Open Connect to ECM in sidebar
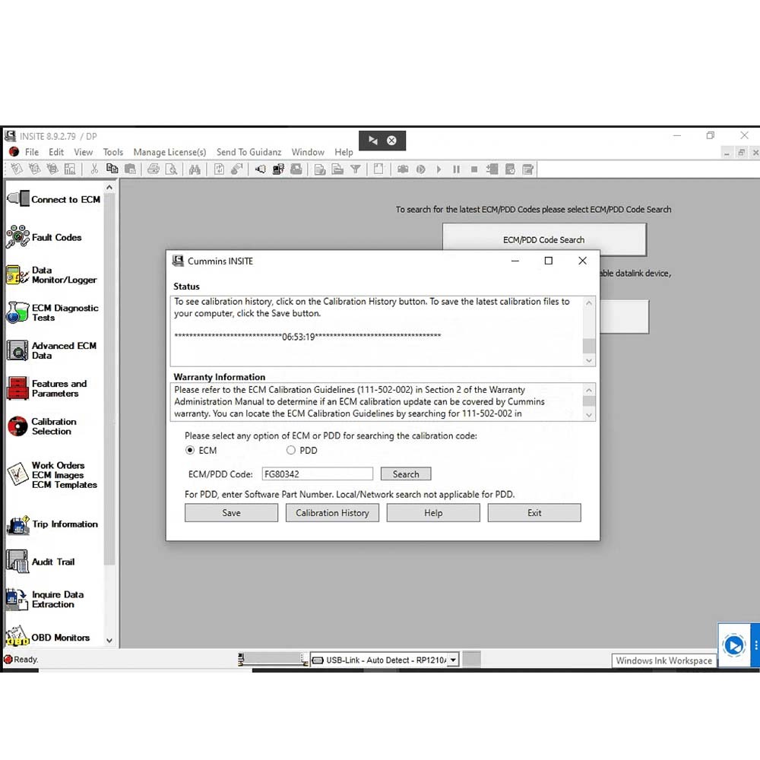 coord(54,199)
